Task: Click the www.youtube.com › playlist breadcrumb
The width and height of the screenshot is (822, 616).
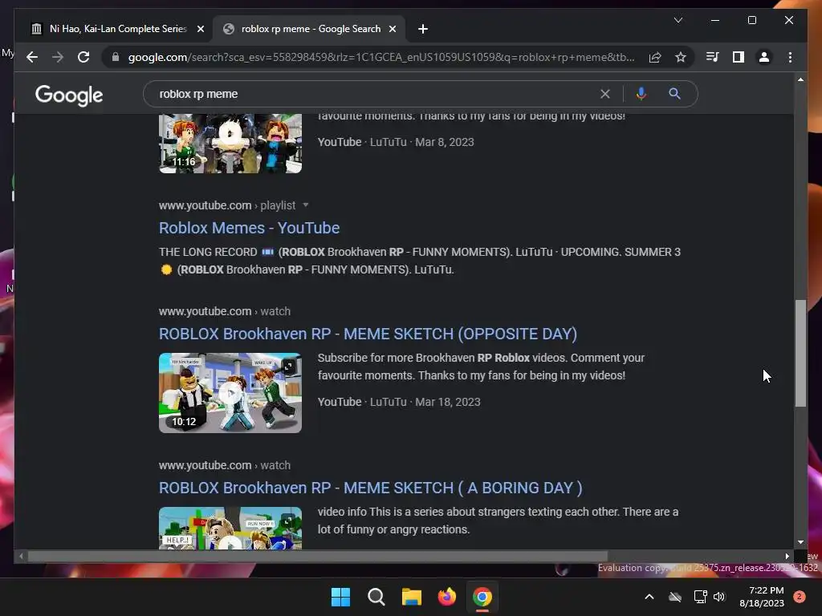Action: click(227, 205)
